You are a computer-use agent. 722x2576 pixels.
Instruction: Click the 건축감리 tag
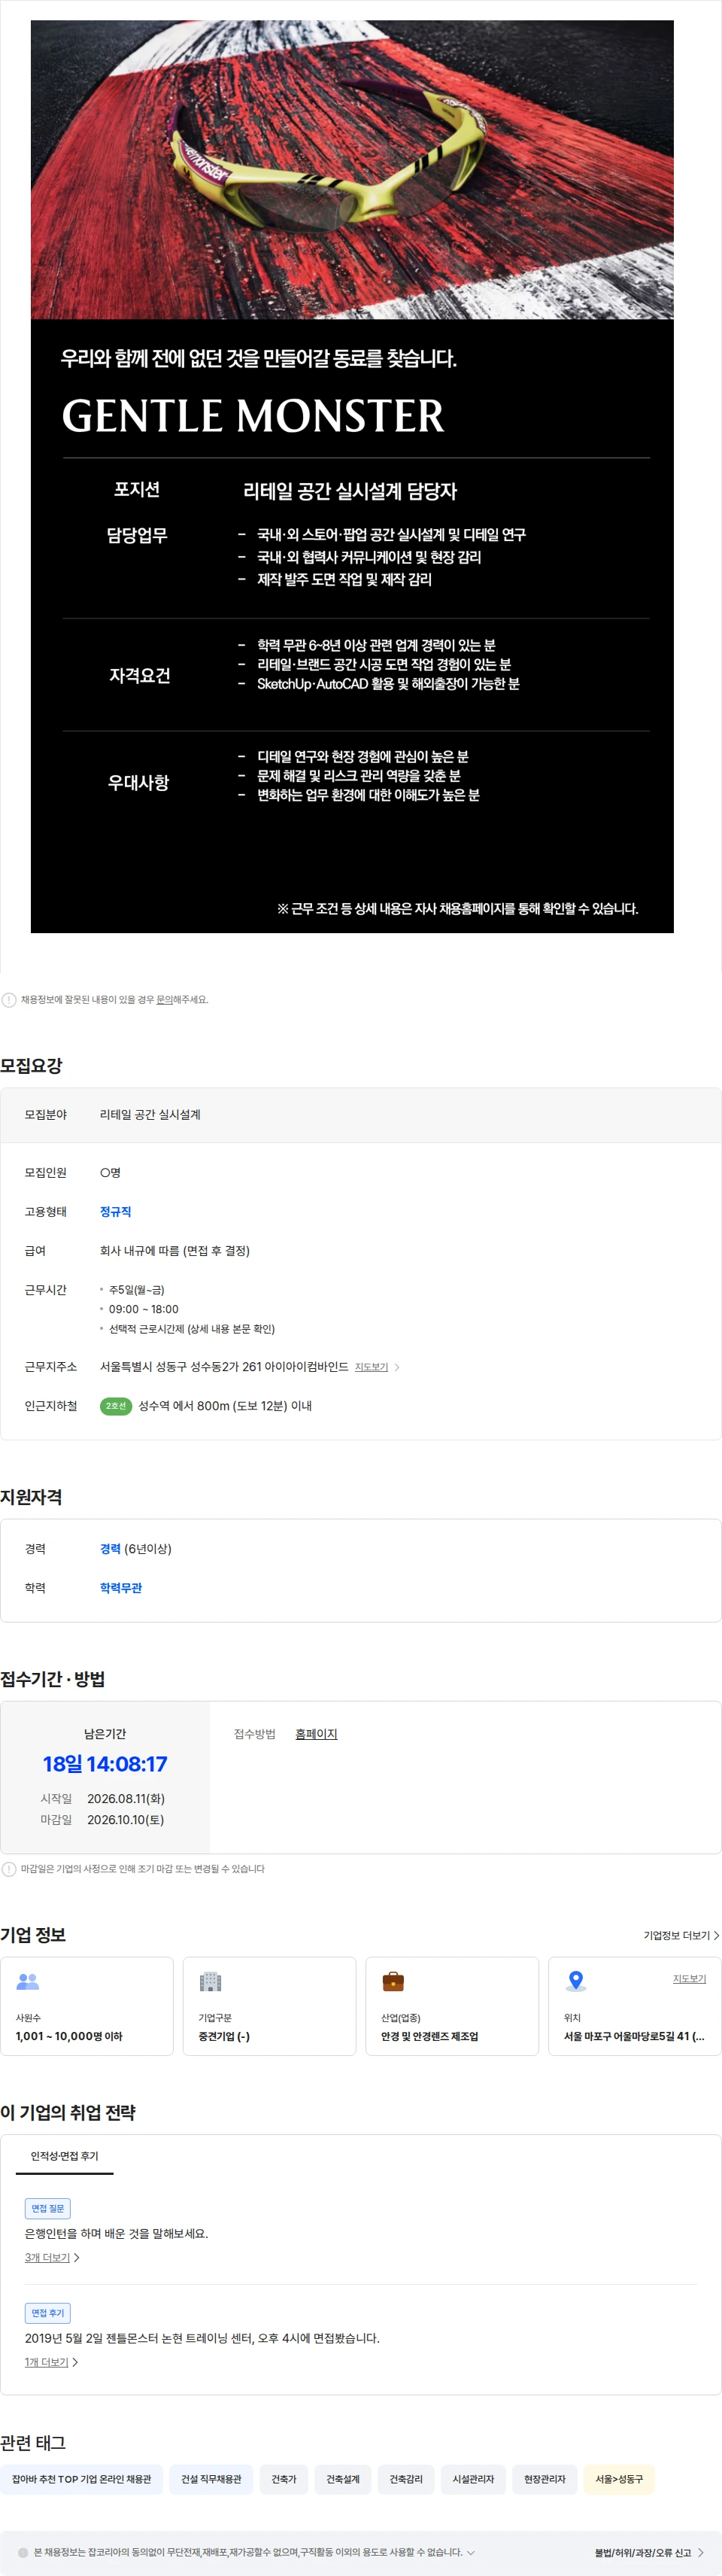click(405, 2479)
